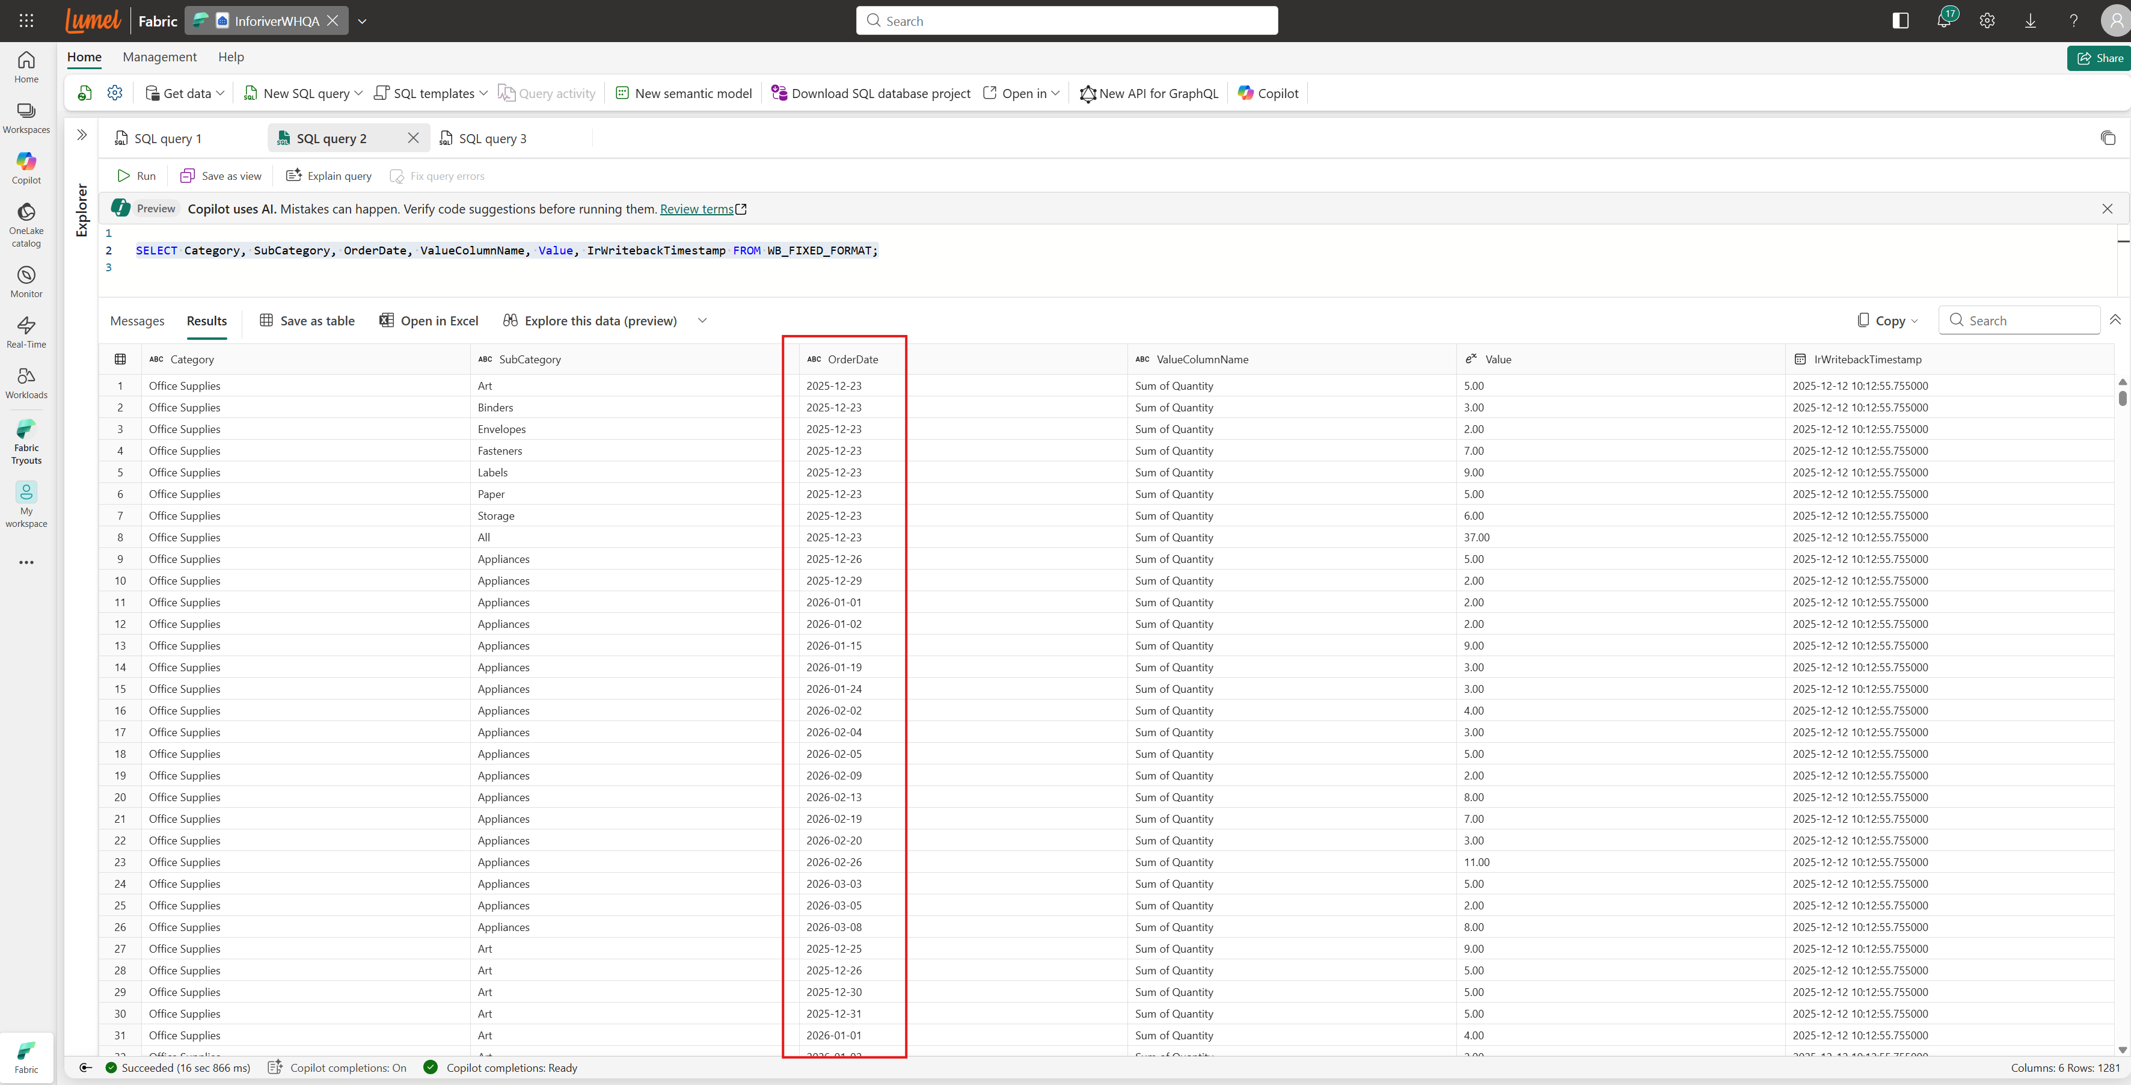2131x1085 pixels.
Task: Open the Management ribbon tab
Action: [x=160, y=57]
